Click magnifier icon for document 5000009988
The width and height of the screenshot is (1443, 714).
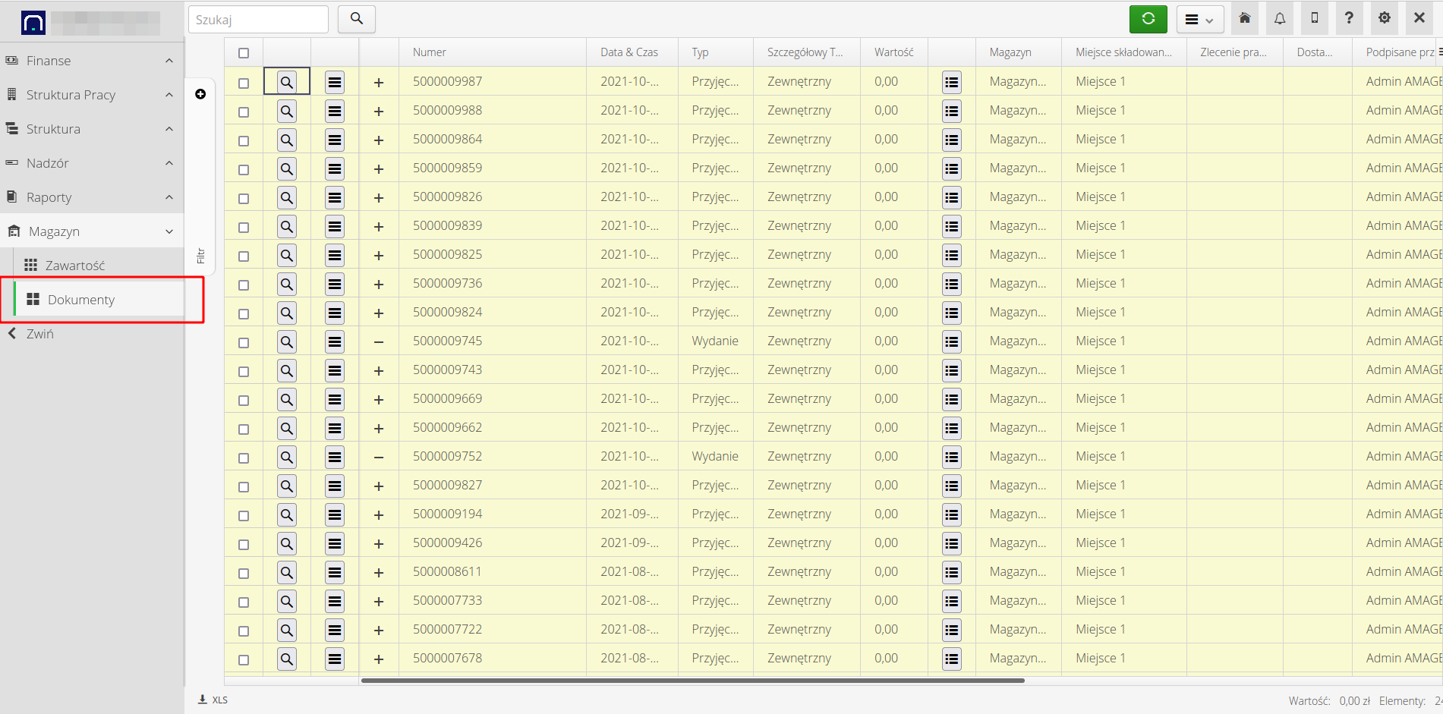[x=287, y=112]
